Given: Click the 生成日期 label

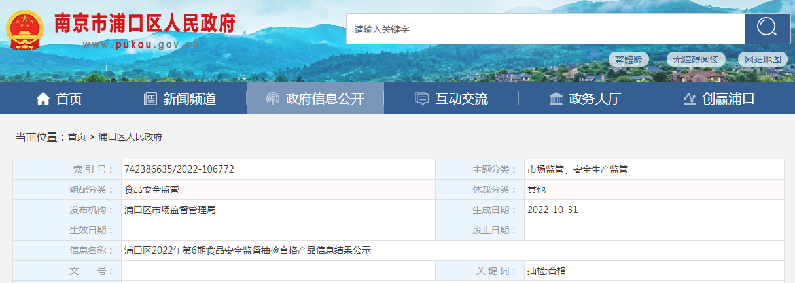Looking at the screenshot, I should pos(495,210).
